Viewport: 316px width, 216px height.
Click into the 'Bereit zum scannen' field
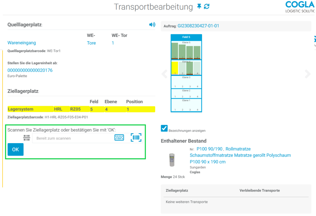pos(73,138)
